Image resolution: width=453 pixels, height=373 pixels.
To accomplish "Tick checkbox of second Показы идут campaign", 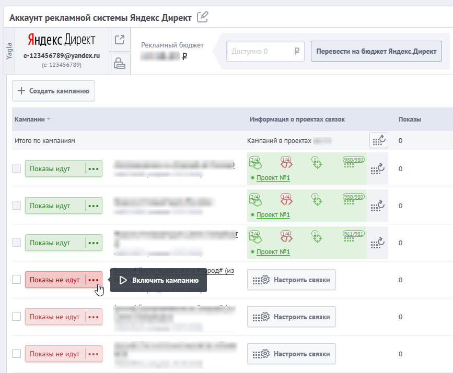I will coord(17,206).
